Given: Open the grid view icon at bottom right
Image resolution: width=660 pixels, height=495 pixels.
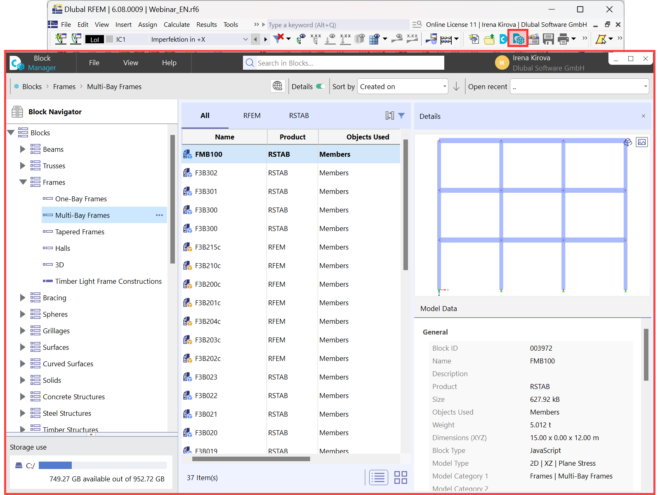Looking at the screenshot, I should pos(400,477).
